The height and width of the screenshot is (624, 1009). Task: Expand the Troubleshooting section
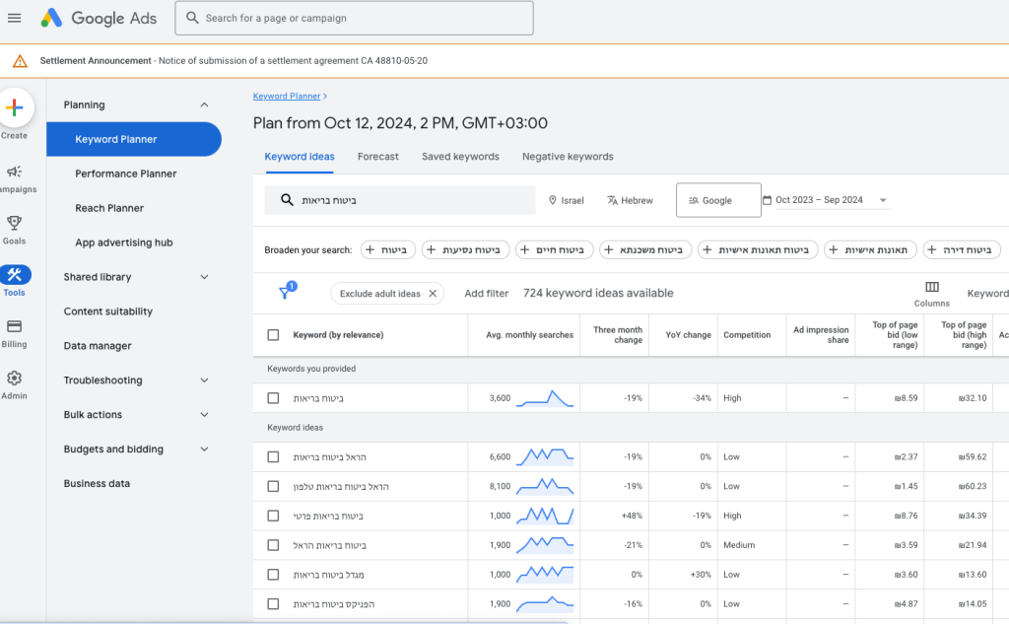click(x=204, y=381)
